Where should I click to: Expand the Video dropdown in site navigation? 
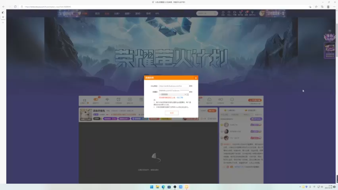click(x=128, y=14)
